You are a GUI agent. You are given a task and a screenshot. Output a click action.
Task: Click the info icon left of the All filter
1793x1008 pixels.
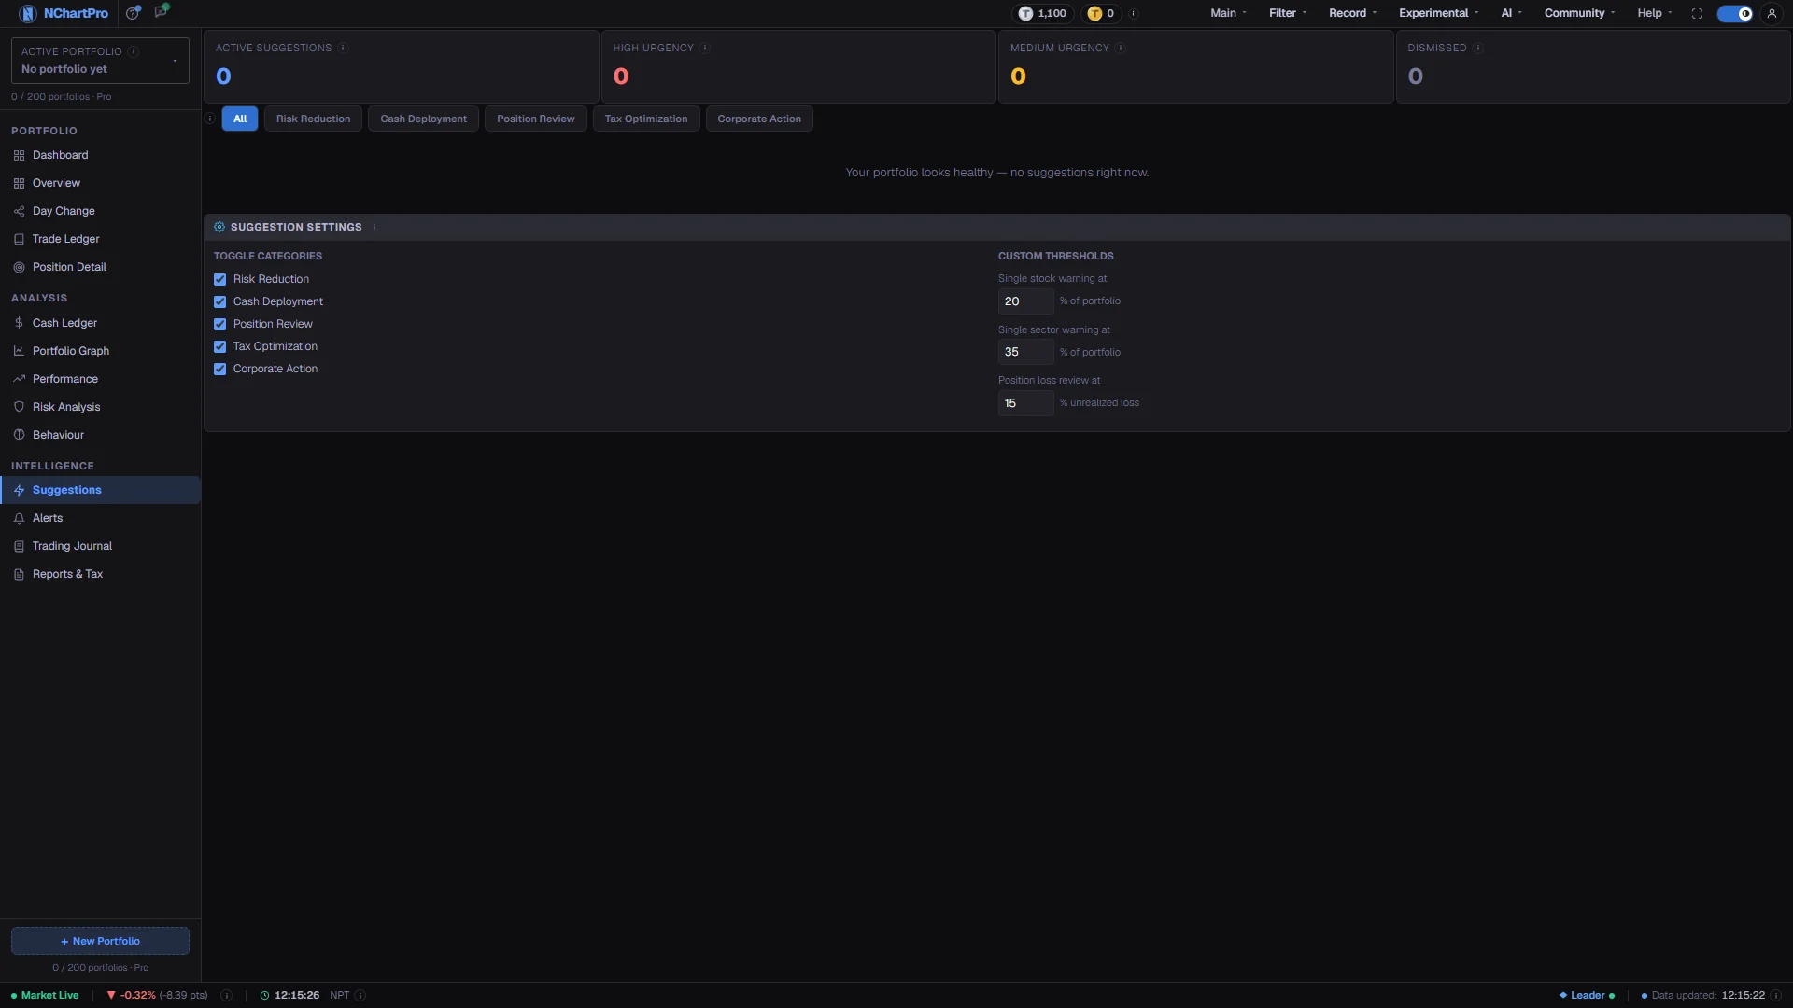click(x=210, y=119)
